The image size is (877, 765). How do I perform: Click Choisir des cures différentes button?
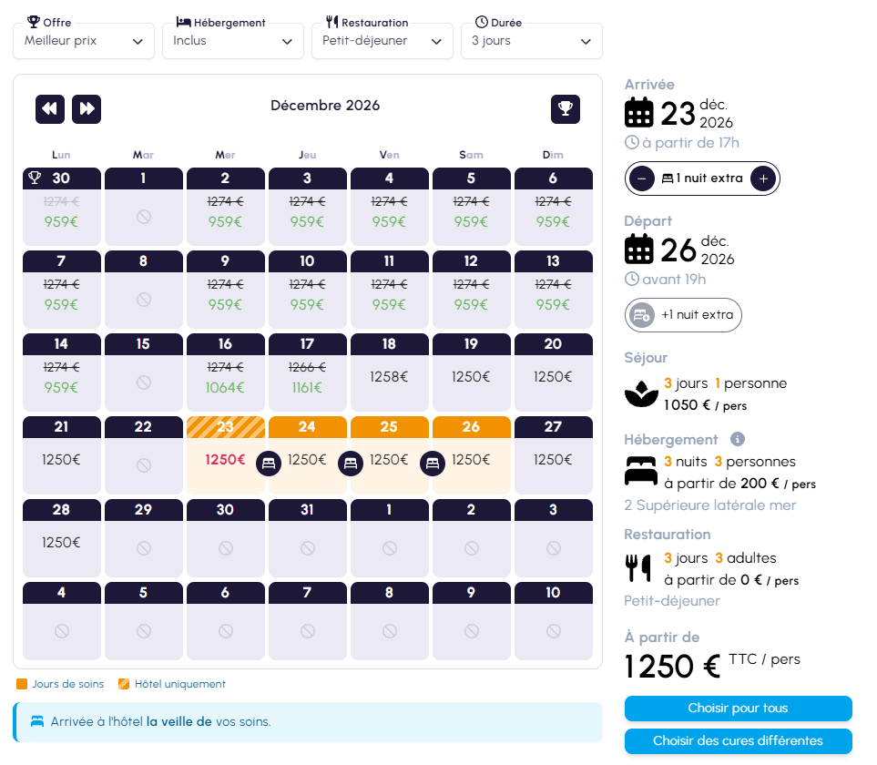pos(739,741)
